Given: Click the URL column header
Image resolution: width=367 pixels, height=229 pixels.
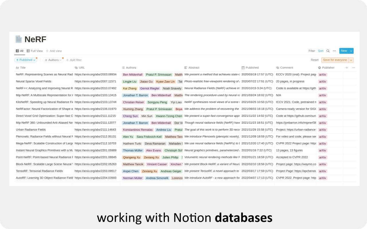Looking at the screenshot, I should coord(80,68).
